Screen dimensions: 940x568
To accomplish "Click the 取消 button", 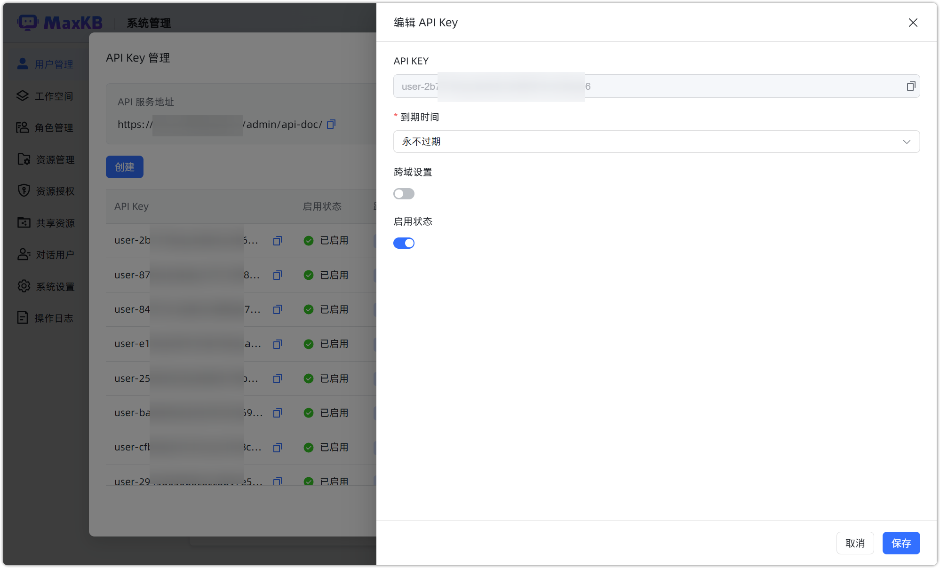I will (855, 543).
